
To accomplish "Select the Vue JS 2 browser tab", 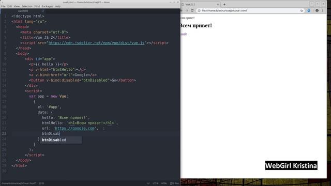I will (x=200, y=5).
